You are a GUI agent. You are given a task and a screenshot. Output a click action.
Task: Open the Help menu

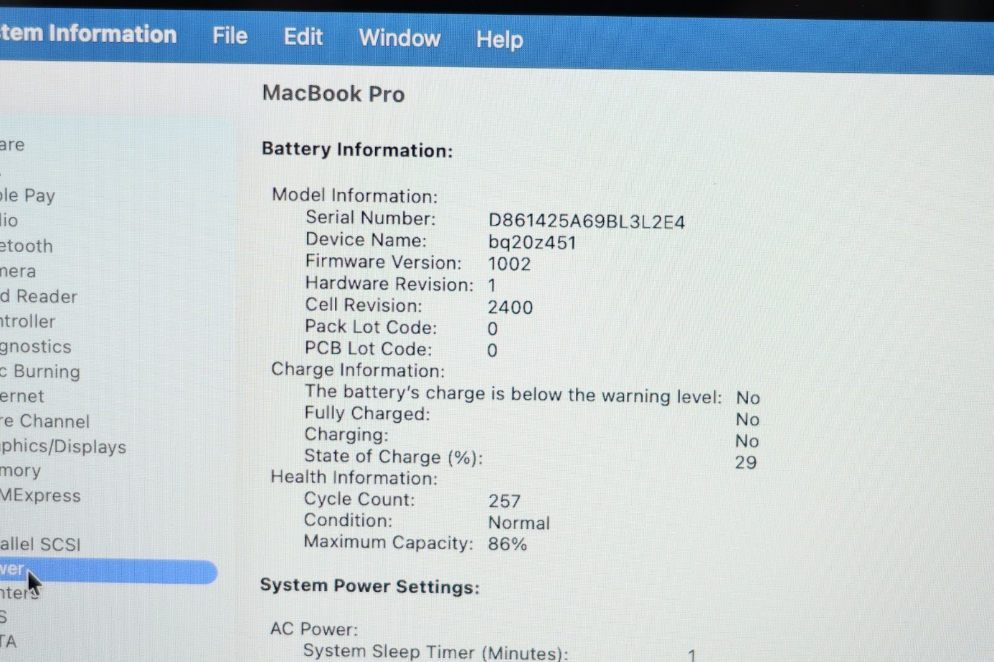pos(499,40)
